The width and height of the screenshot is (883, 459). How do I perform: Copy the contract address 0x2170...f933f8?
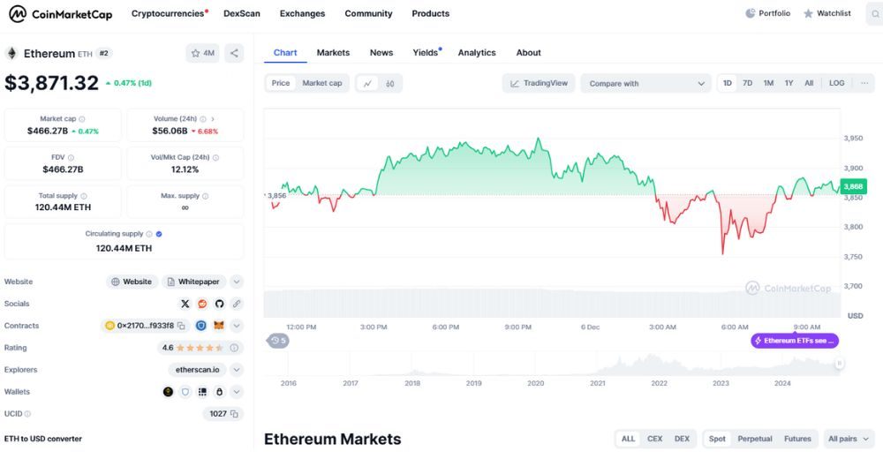pyautogui.click(x=181, y=326)
